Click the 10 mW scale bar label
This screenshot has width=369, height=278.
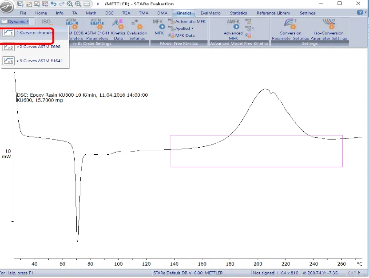click(x=7, y=154)
